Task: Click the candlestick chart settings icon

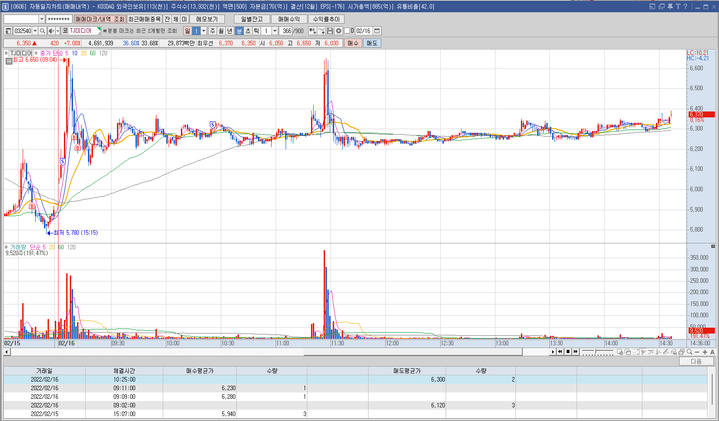Action: [312, 31]
